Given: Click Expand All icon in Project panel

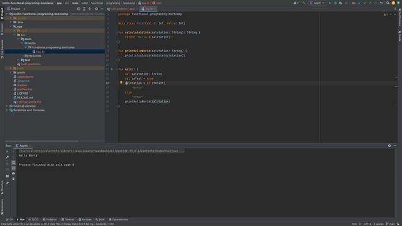Looking at the screenshot, I should (84, 9).
